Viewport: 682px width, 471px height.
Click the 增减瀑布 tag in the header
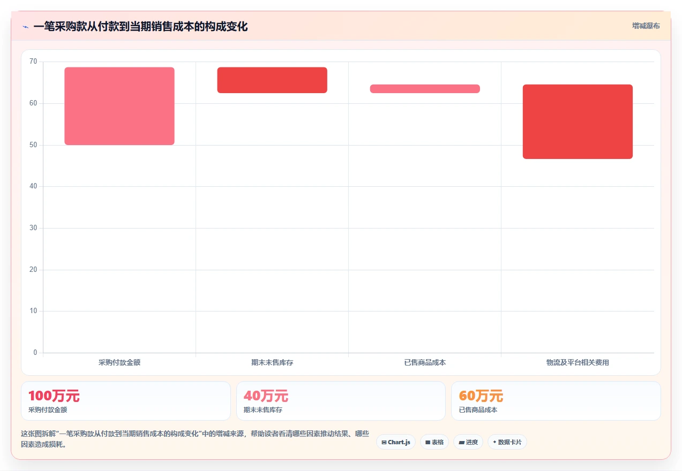point(646,26)
